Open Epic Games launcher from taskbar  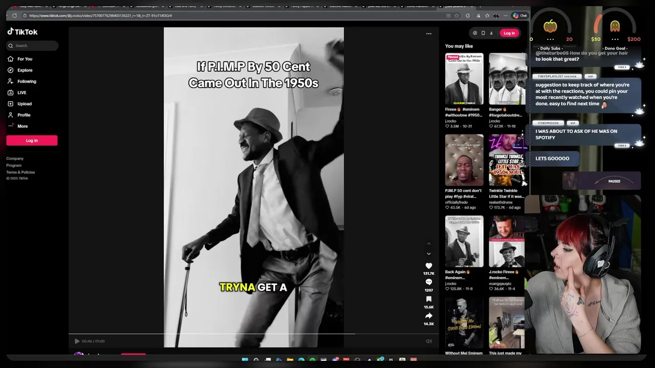(x=391, y=359)
